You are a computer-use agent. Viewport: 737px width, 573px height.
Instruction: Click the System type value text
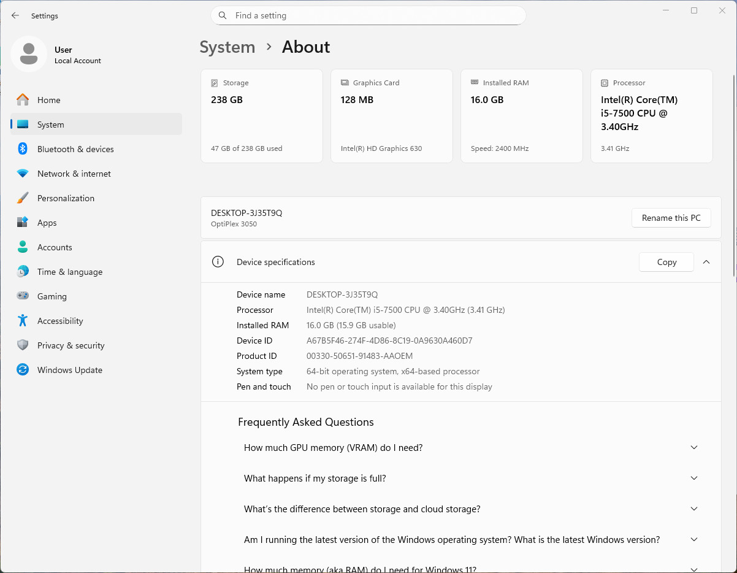393,371
